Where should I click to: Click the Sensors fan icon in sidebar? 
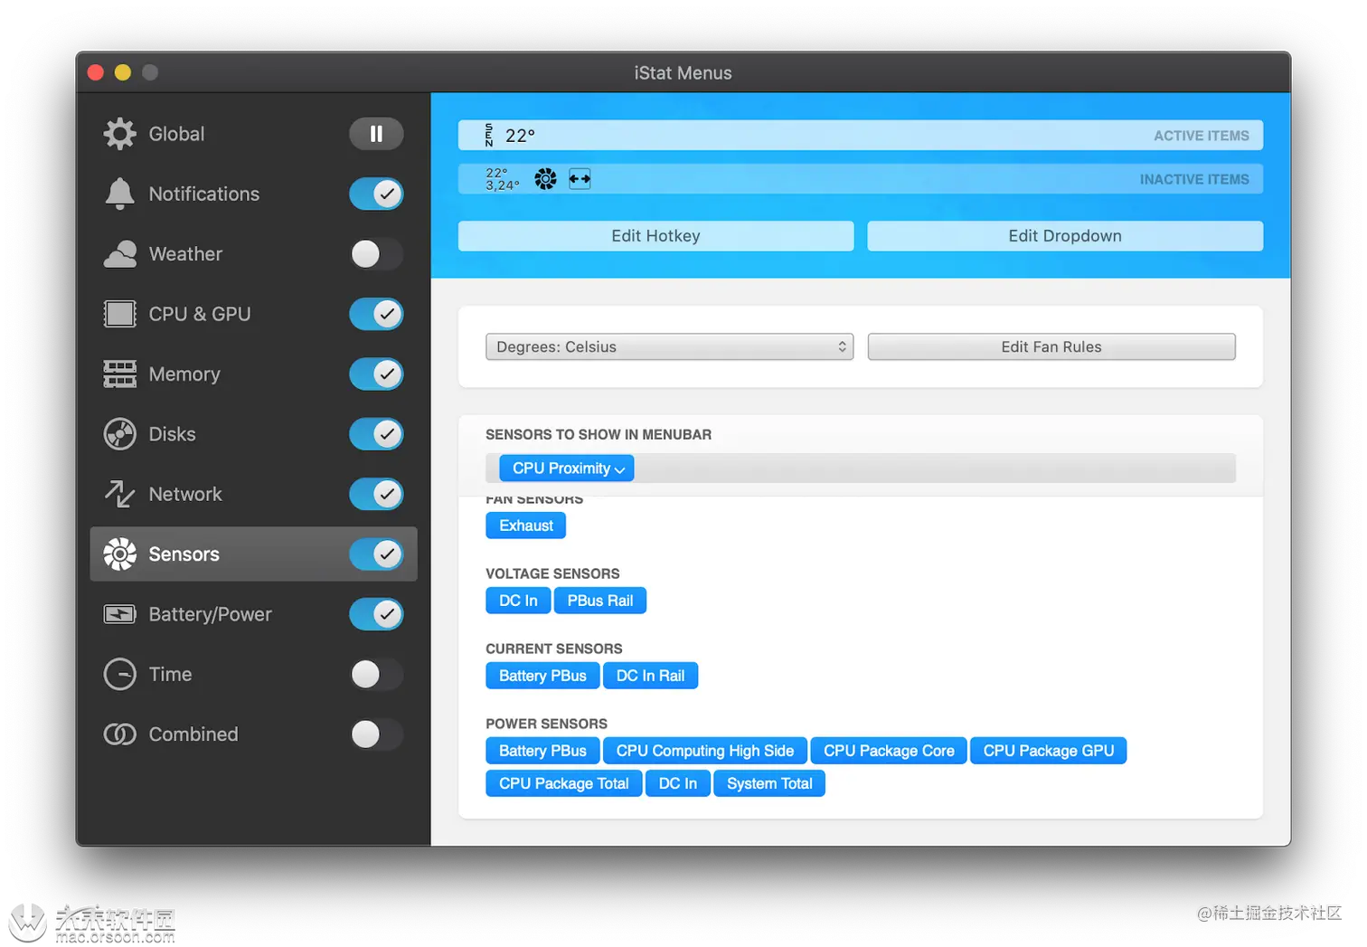point(119,554)
